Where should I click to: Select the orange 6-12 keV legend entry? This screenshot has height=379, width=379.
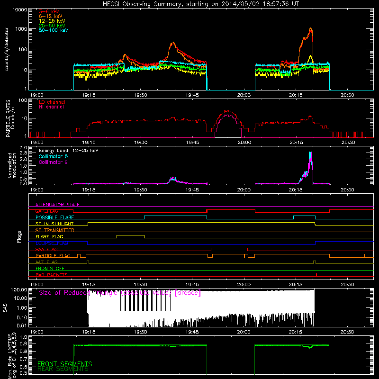point(50,16)
